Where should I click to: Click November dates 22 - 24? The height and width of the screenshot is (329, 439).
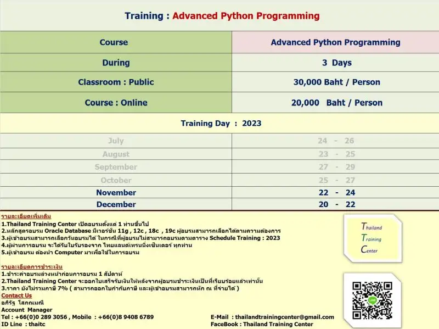[x=336, y=193]
